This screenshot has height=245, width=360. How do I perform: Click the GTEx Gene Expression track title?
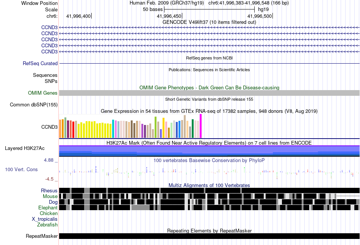click(209, 111)
